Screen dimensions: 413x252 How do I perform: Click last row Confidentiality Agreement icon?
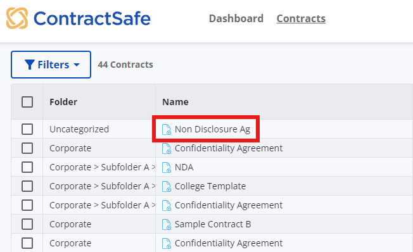166,243
